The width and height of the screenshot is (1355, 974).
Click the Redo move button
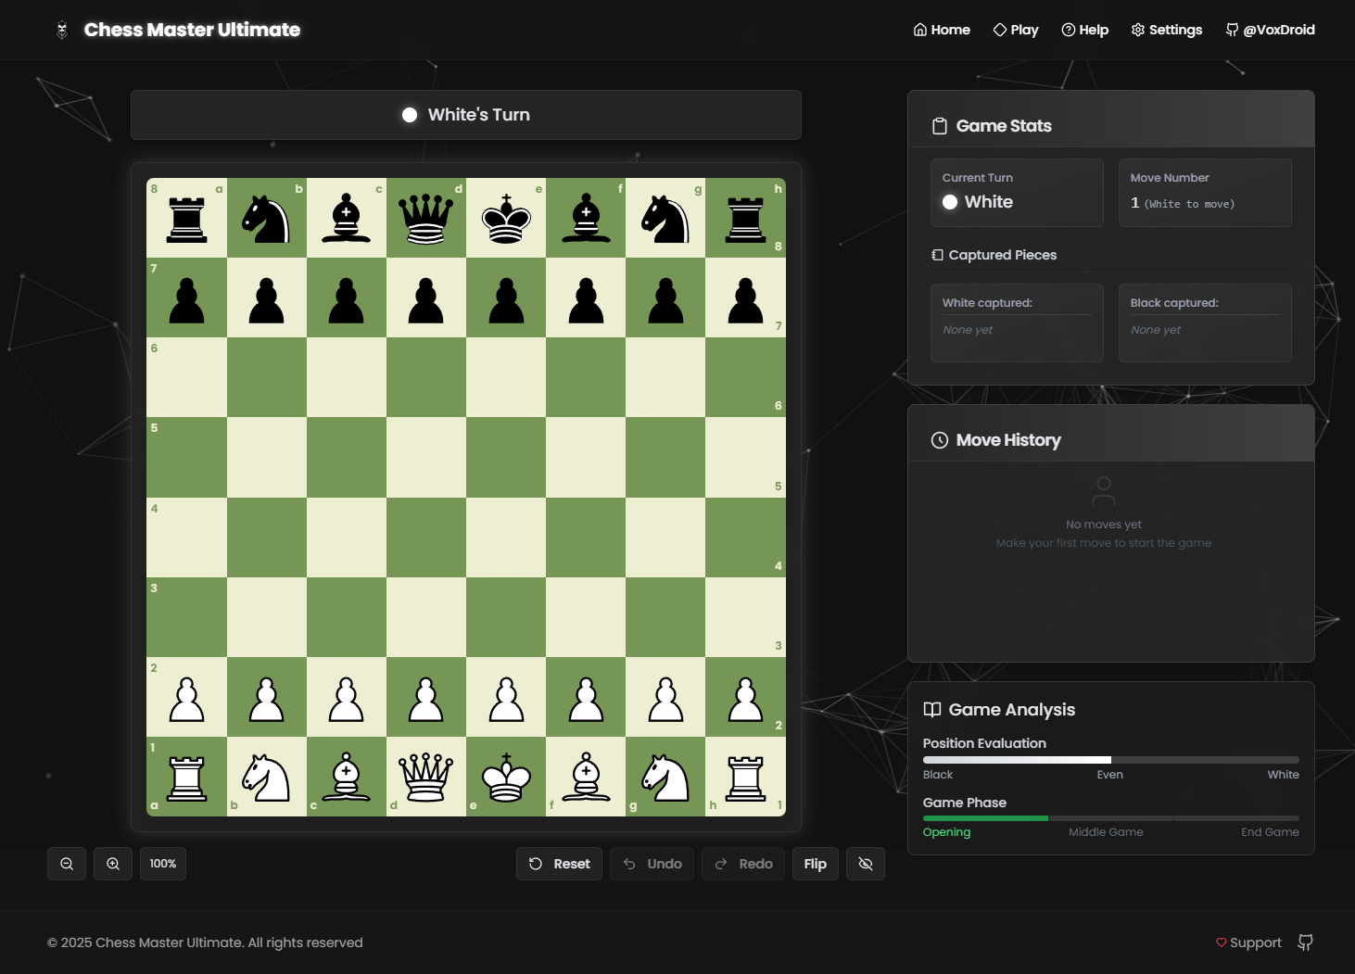(742, 863)
